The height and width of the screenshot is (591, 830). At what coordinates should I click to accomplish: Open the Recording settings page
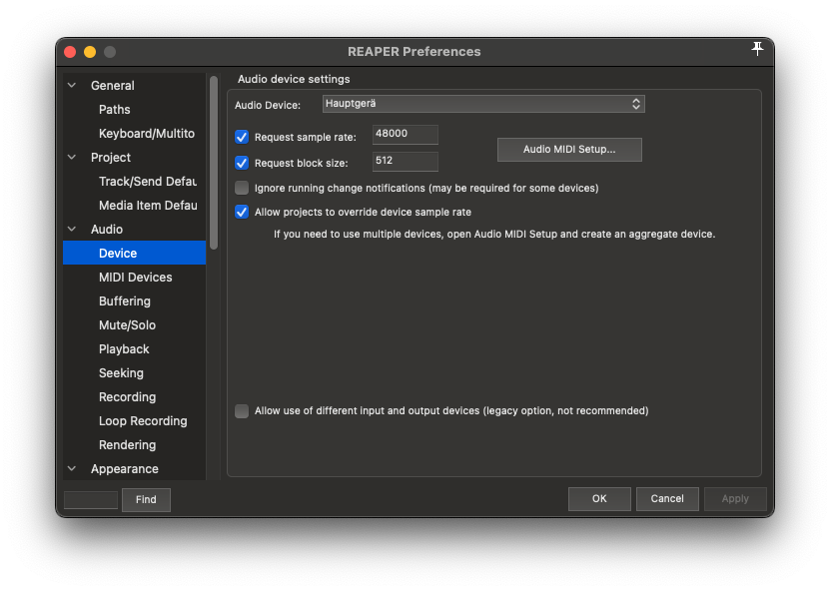click(x=127, y=396)
